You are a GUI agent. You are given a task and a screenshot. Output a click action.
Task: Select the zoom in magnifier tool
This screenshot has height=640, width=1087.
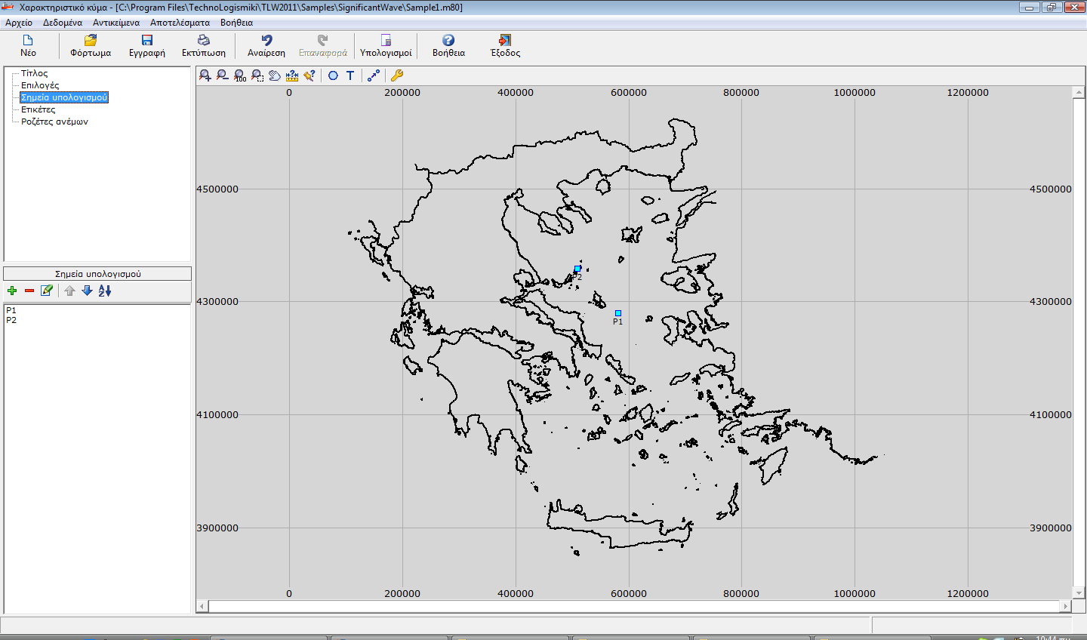205,75
